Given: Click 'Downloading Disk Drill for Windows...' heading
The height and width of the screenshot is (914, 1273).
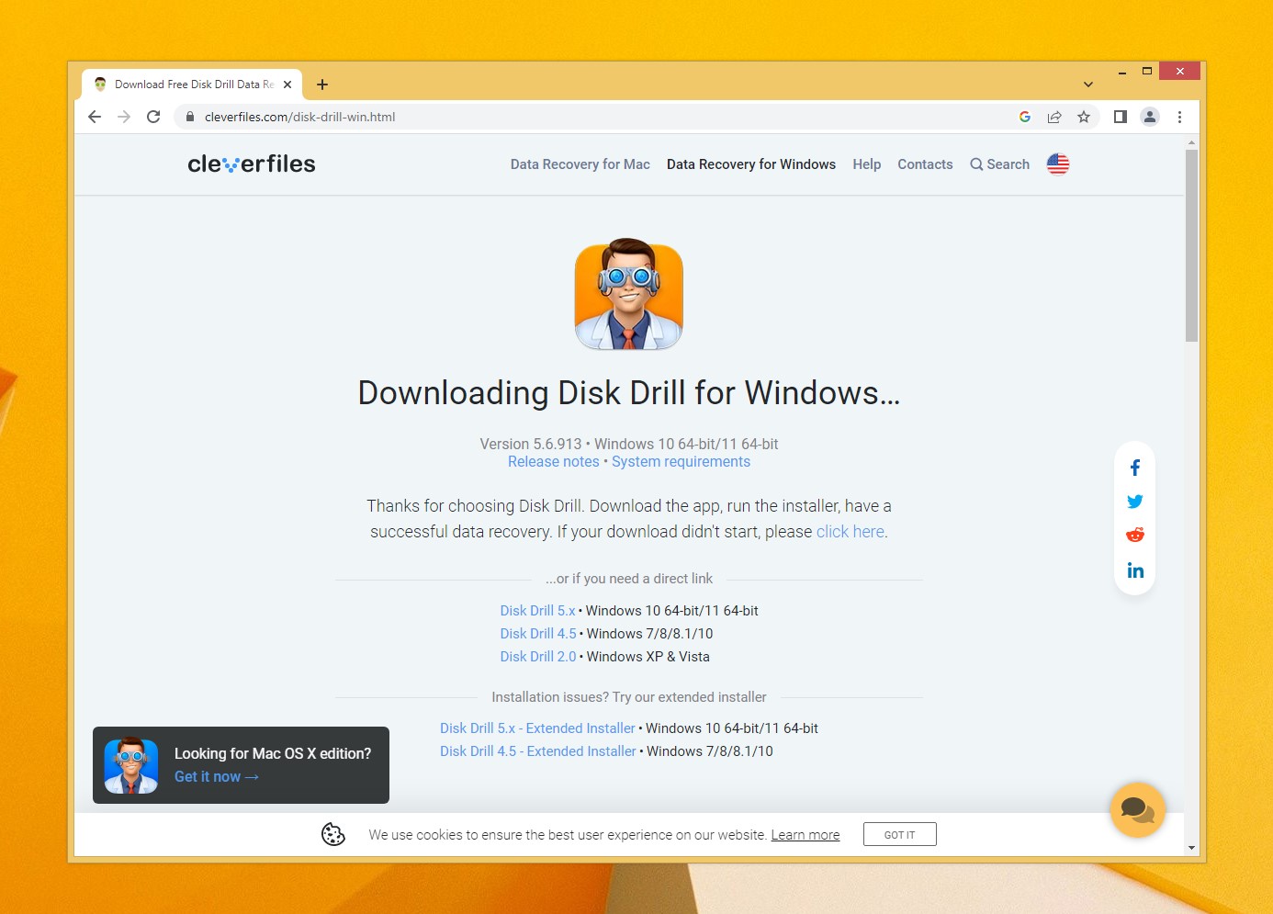Looking at the screenshot, I should tap(629, 393).
